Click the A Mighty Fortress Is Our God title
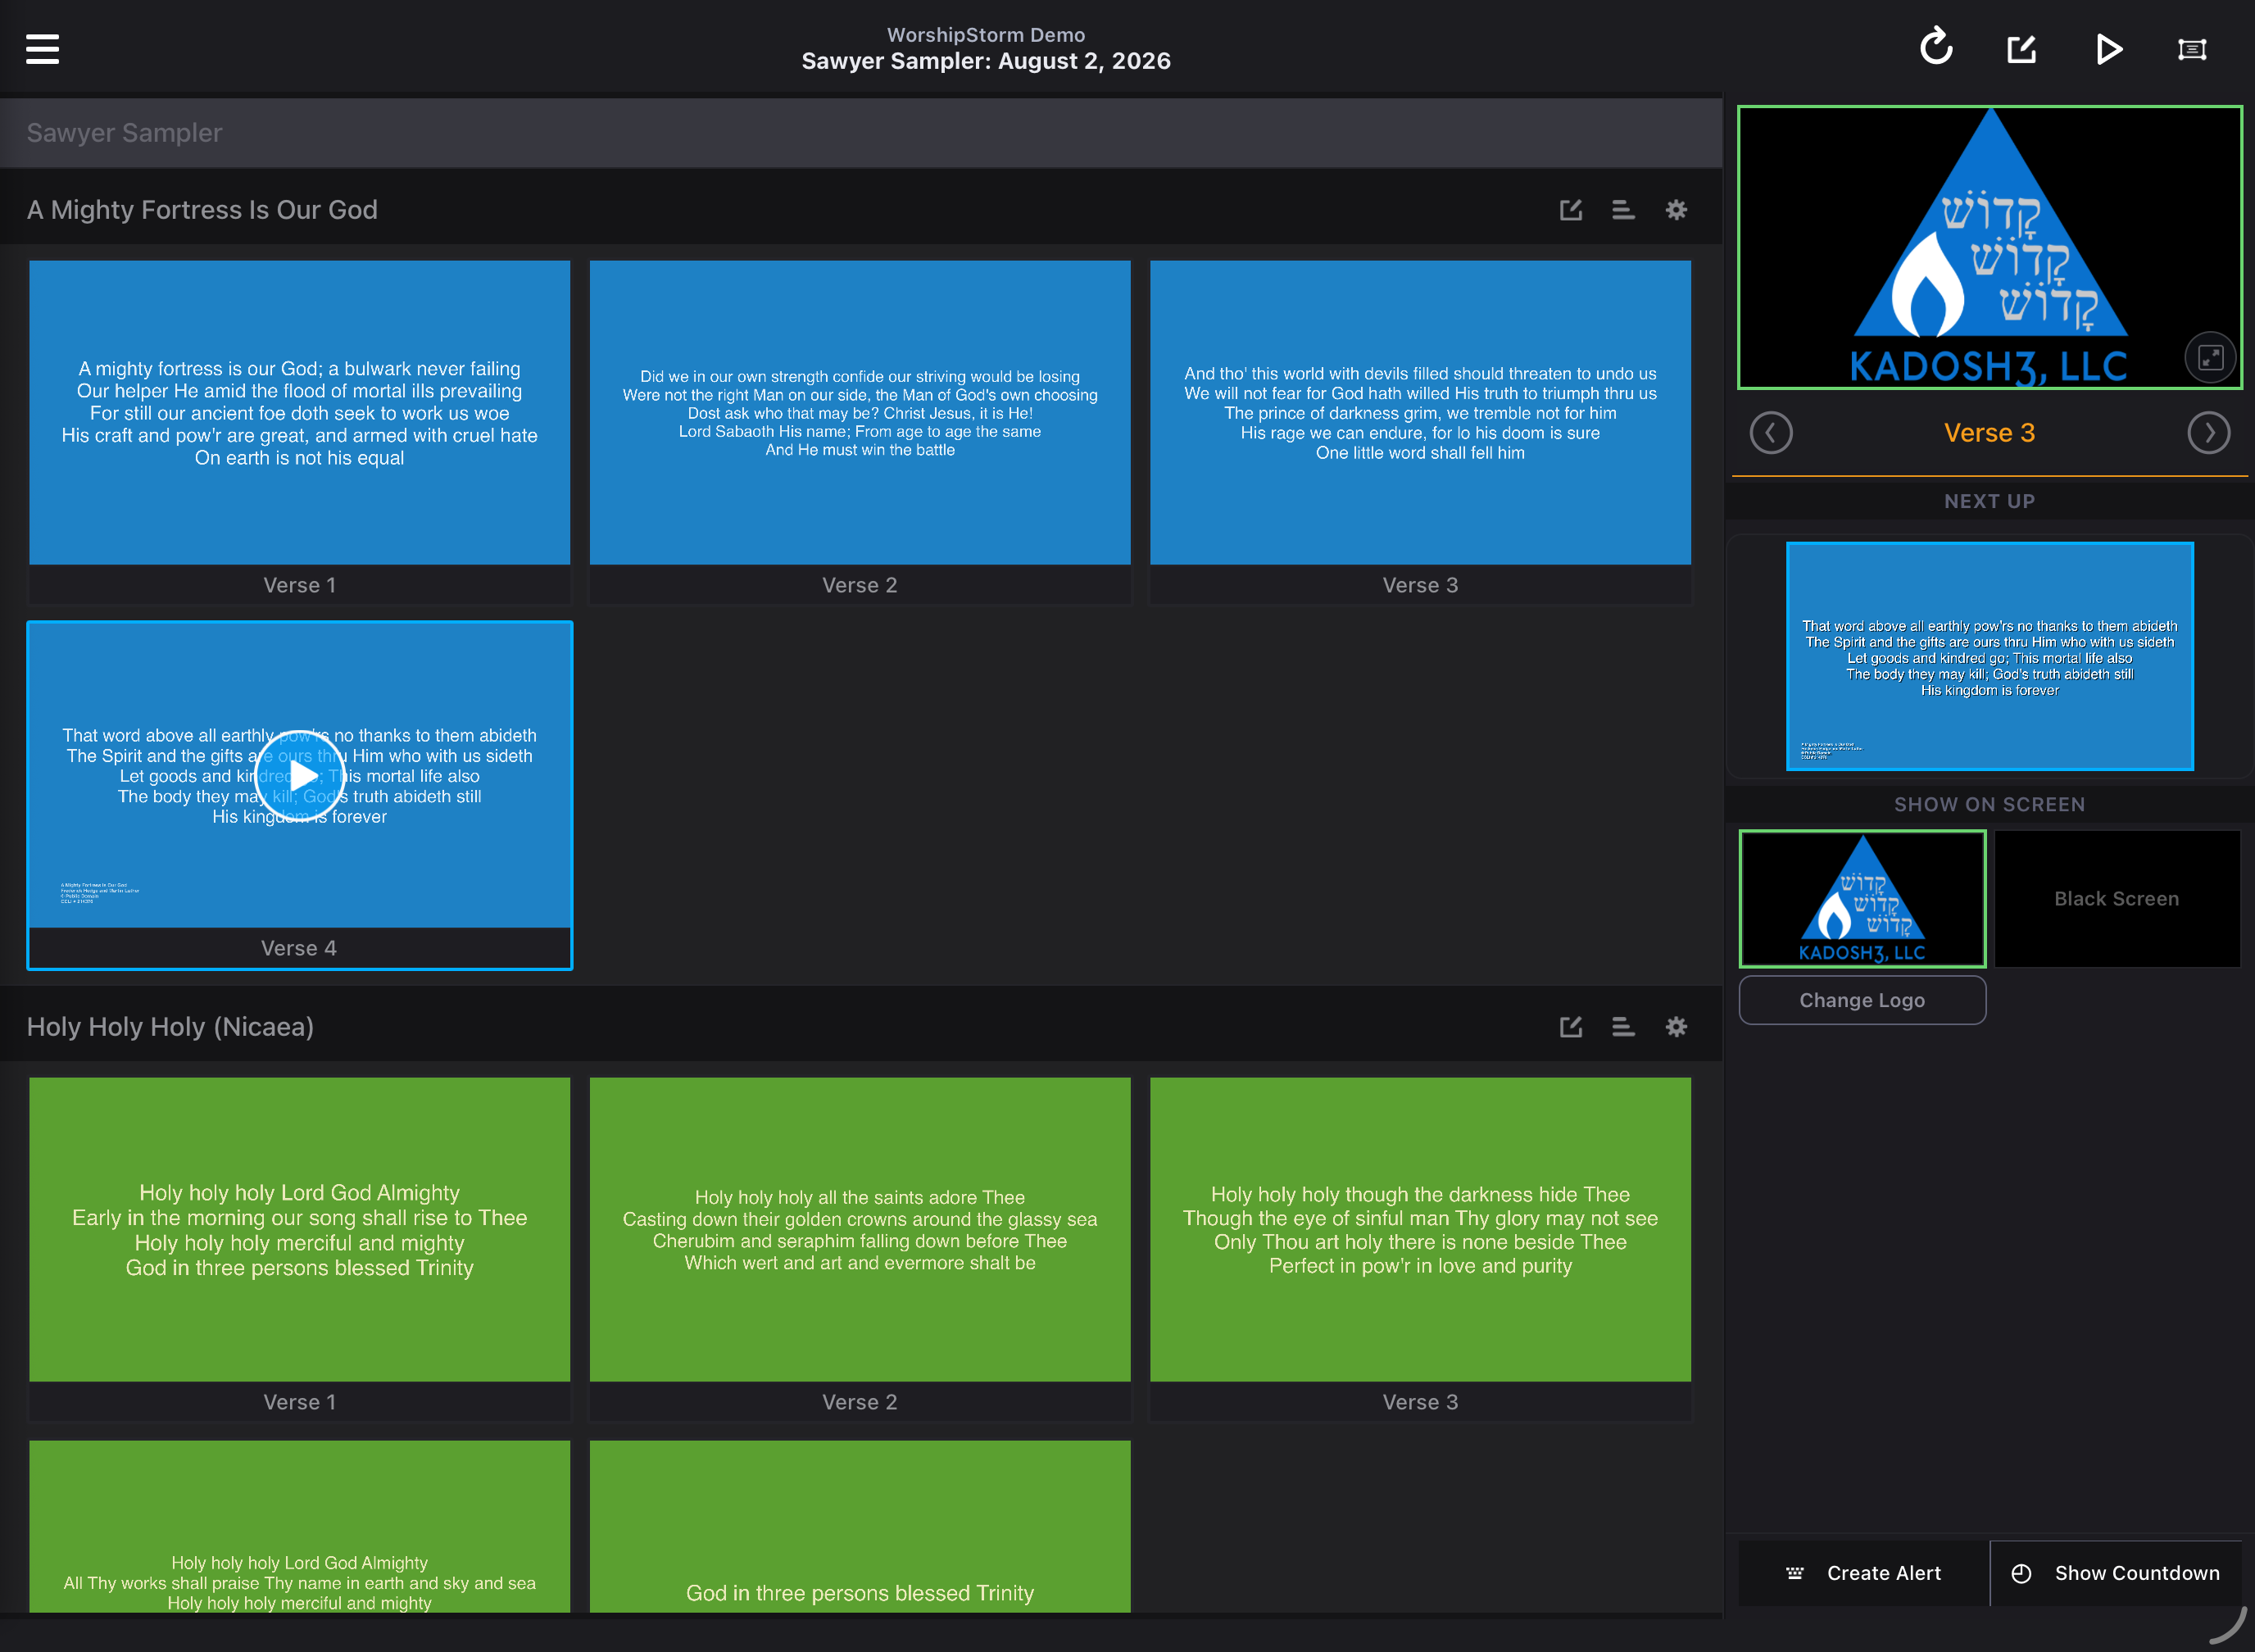Viewport: 2255px width, 1652px height. 202,210
